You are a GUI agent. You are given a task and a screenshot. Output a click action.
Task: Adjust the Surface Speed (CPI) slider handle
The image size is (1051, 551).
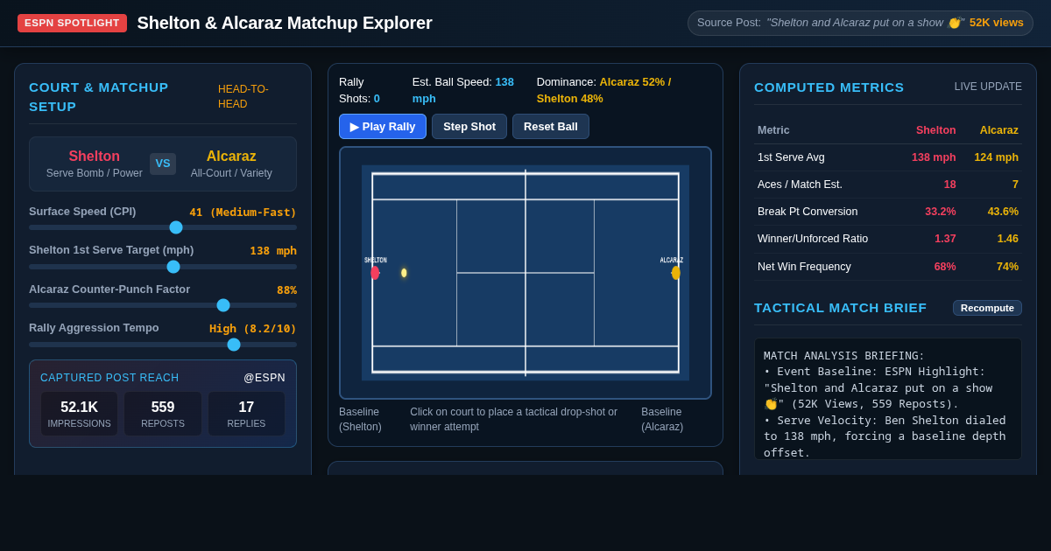pos(176,227)
